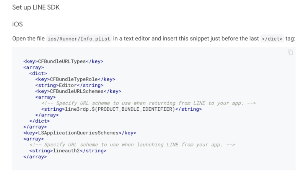Screen dimensions: 306x176
Task: Click the comment about returning from LINE
Action: coord(148,103)
